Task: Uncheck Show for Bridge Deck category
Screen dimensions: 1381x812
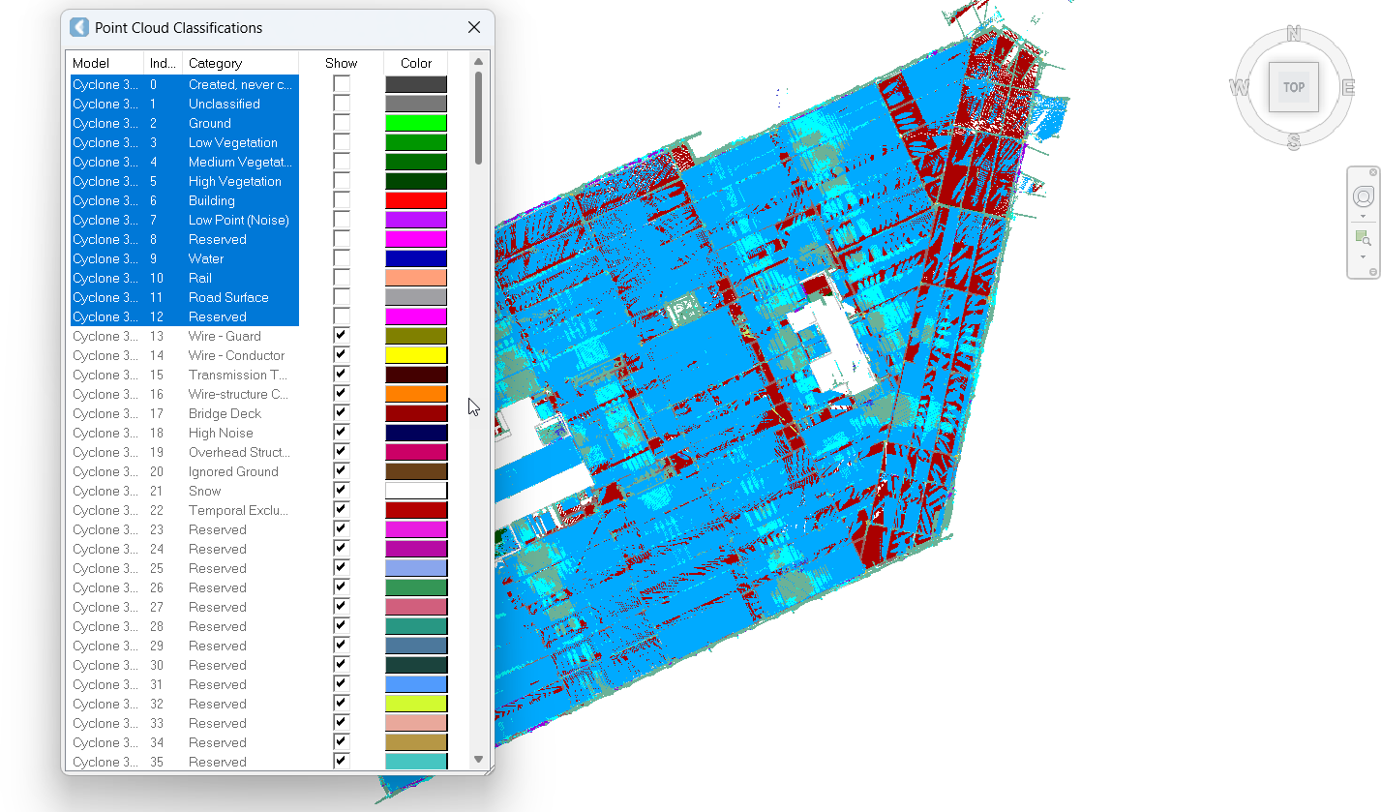Action: click(x=342, y=413)
